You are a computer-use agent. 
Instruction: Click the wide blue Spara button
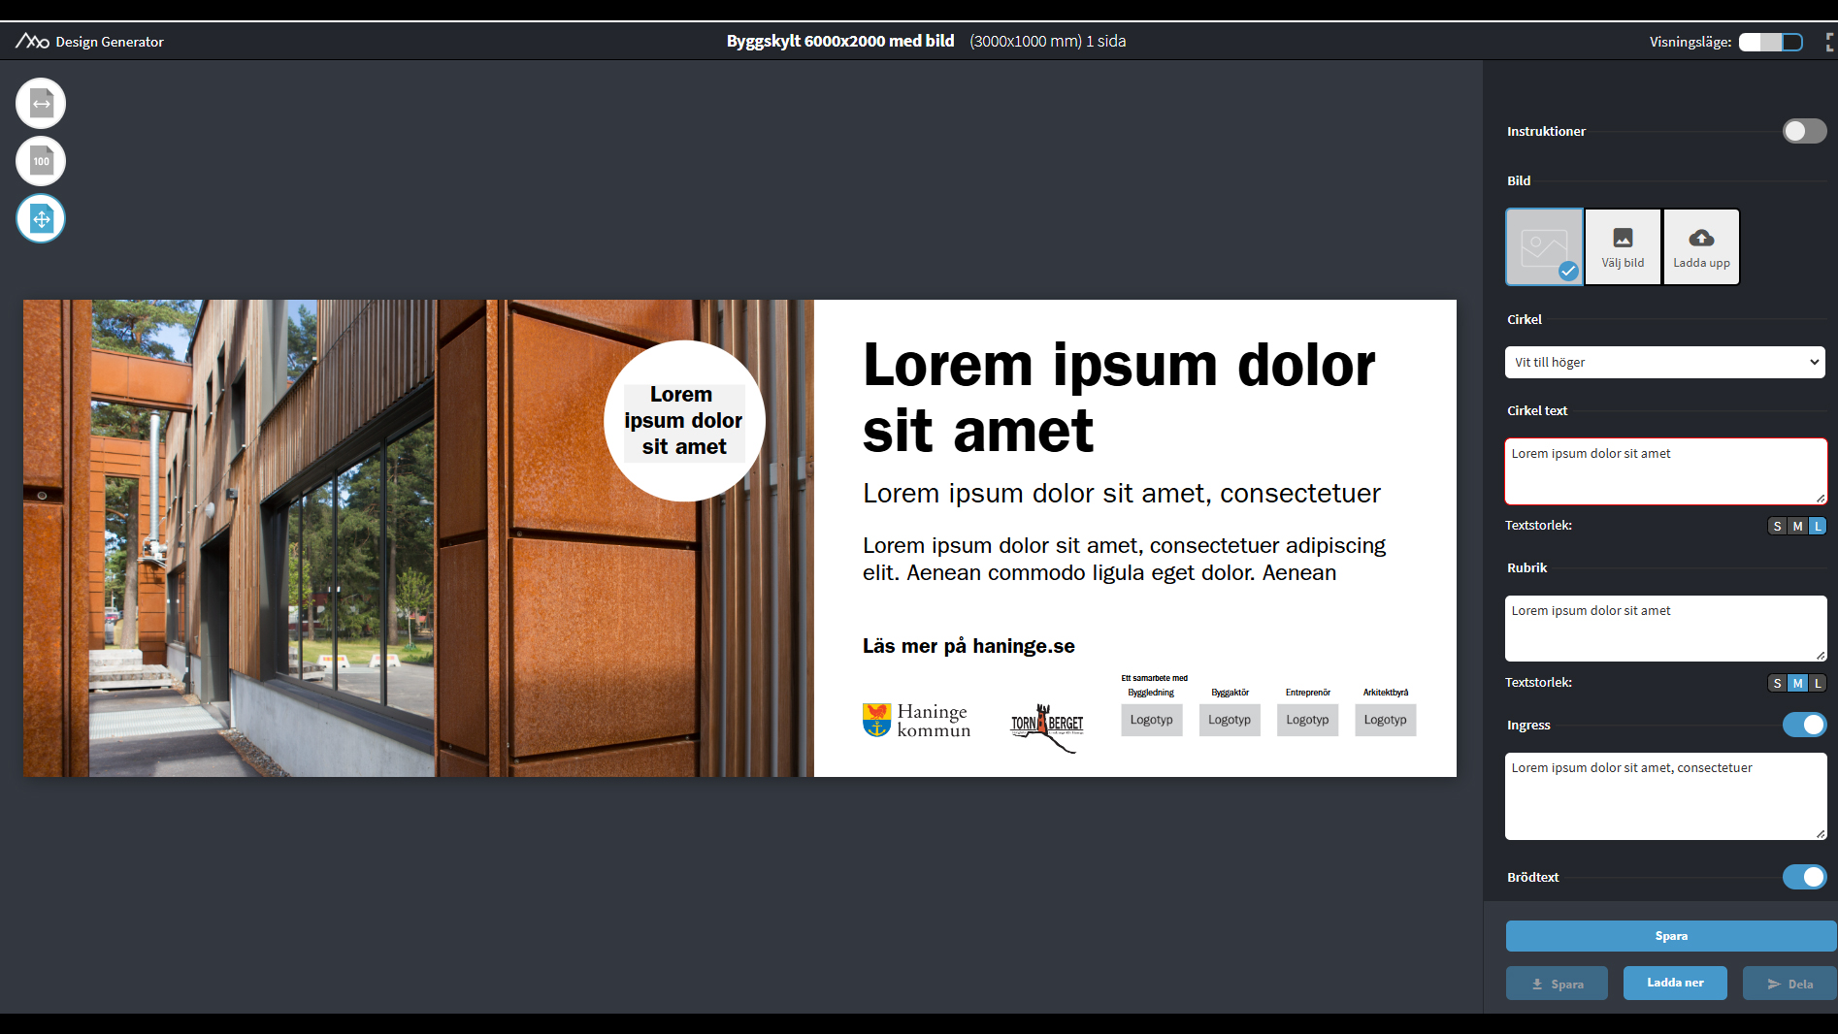1670,936
